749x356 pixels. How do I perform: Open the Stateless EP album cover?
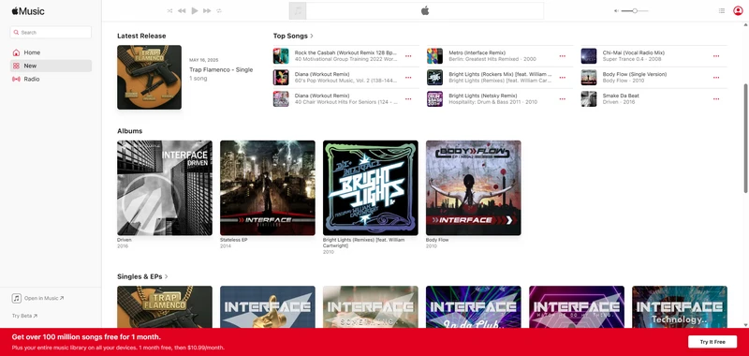(x=268, y=187)
